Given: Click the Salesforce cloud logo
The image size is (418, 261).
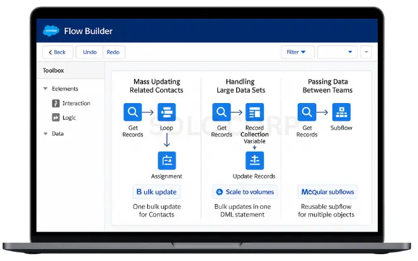Looking at the screenshot, I should click(51, 31).
